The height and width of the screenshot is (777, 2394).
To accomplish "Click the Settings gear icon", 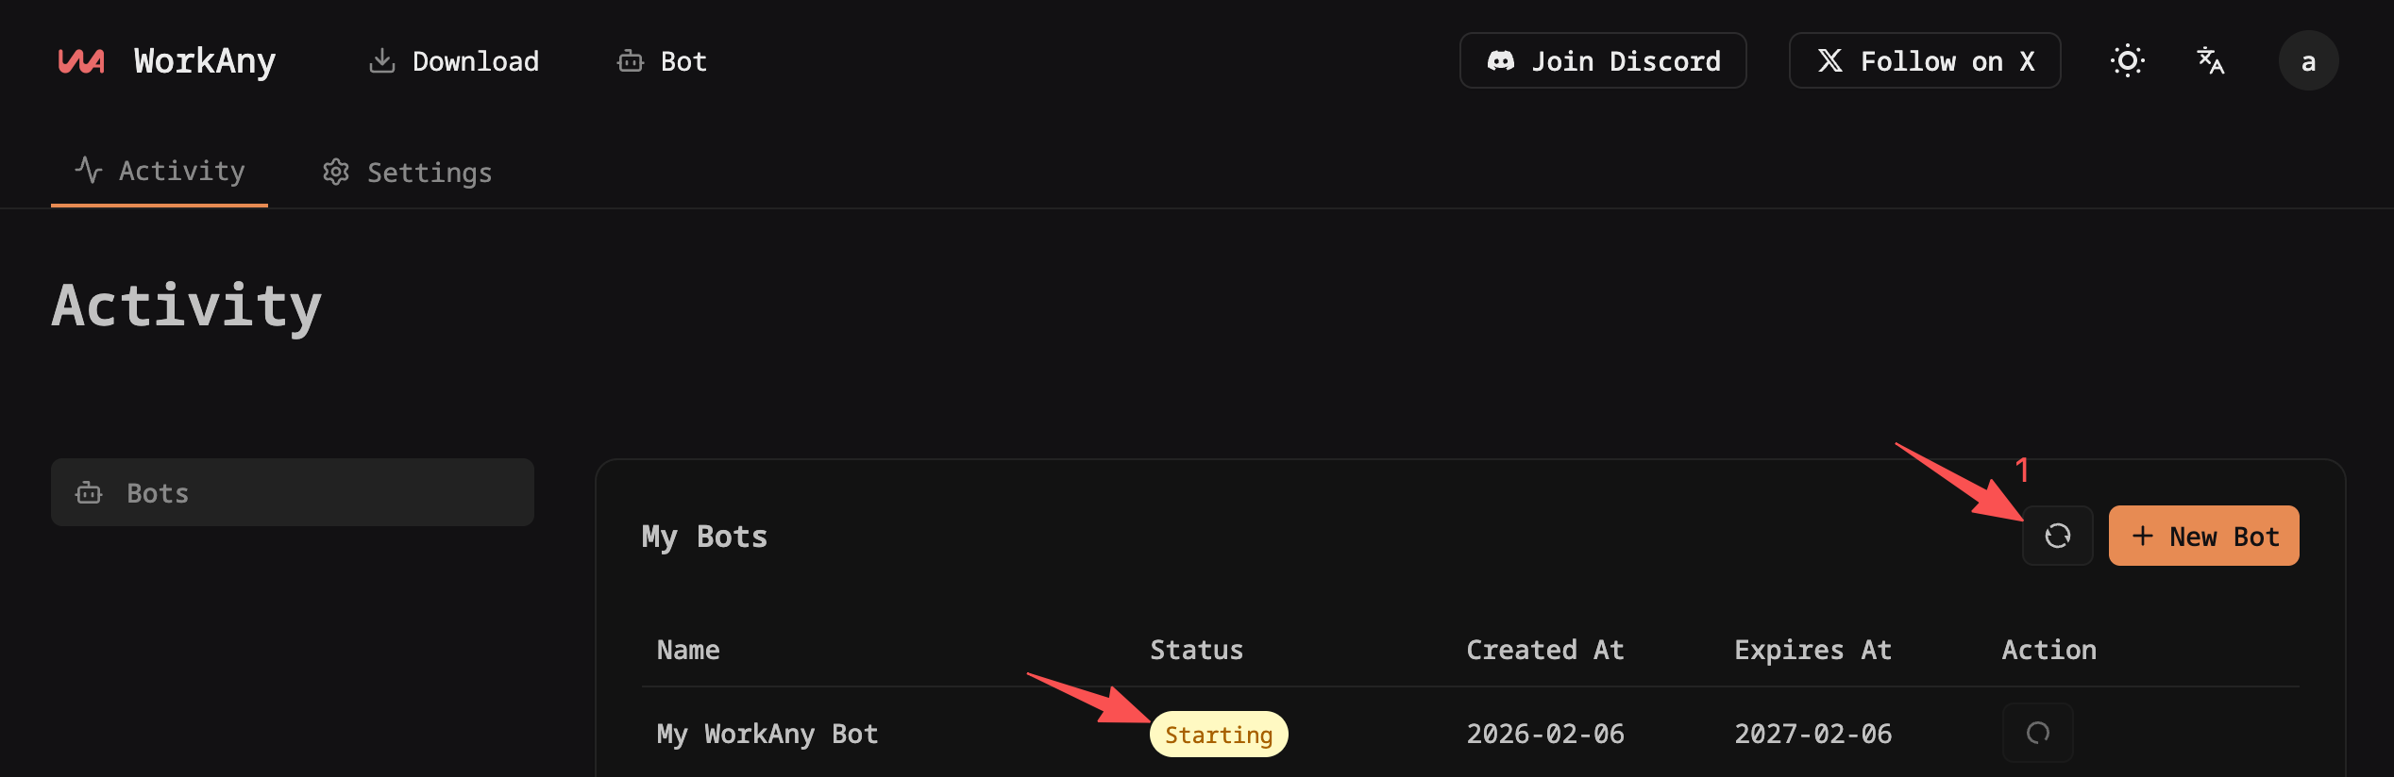I will [336, 173].
